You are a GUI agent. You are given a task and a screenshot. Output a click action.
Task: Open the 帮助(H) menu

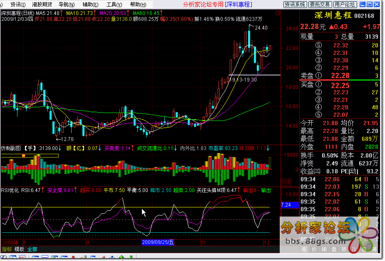coord(138,5)
